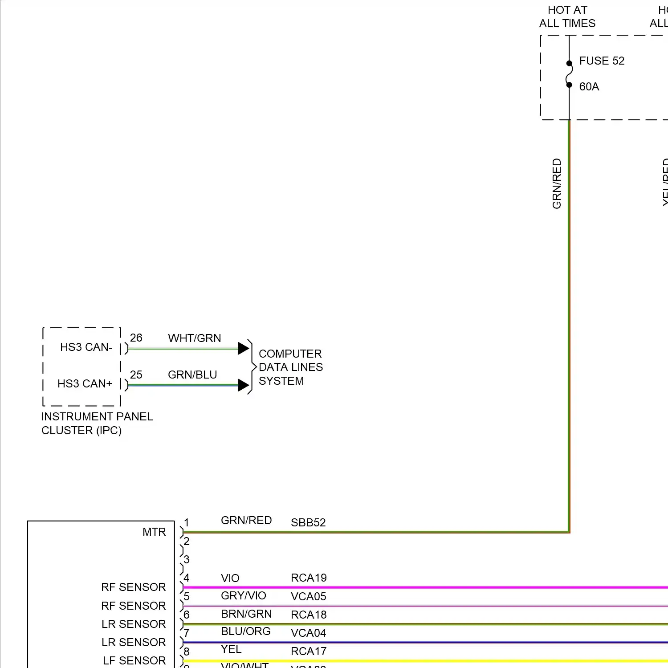The width and height of the screenshot is (668, 668).
Task: Click the fuse symbol between the dots
Action: point(569,74)
